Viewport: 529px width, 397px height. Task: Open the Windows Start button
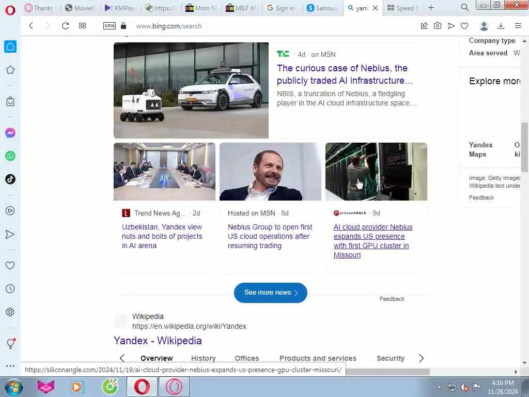click(13, 387)
